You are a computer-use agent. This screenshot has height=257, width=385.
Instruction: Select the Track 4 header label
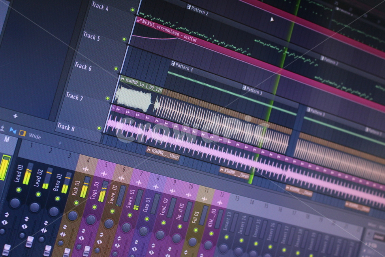(100, 6)
